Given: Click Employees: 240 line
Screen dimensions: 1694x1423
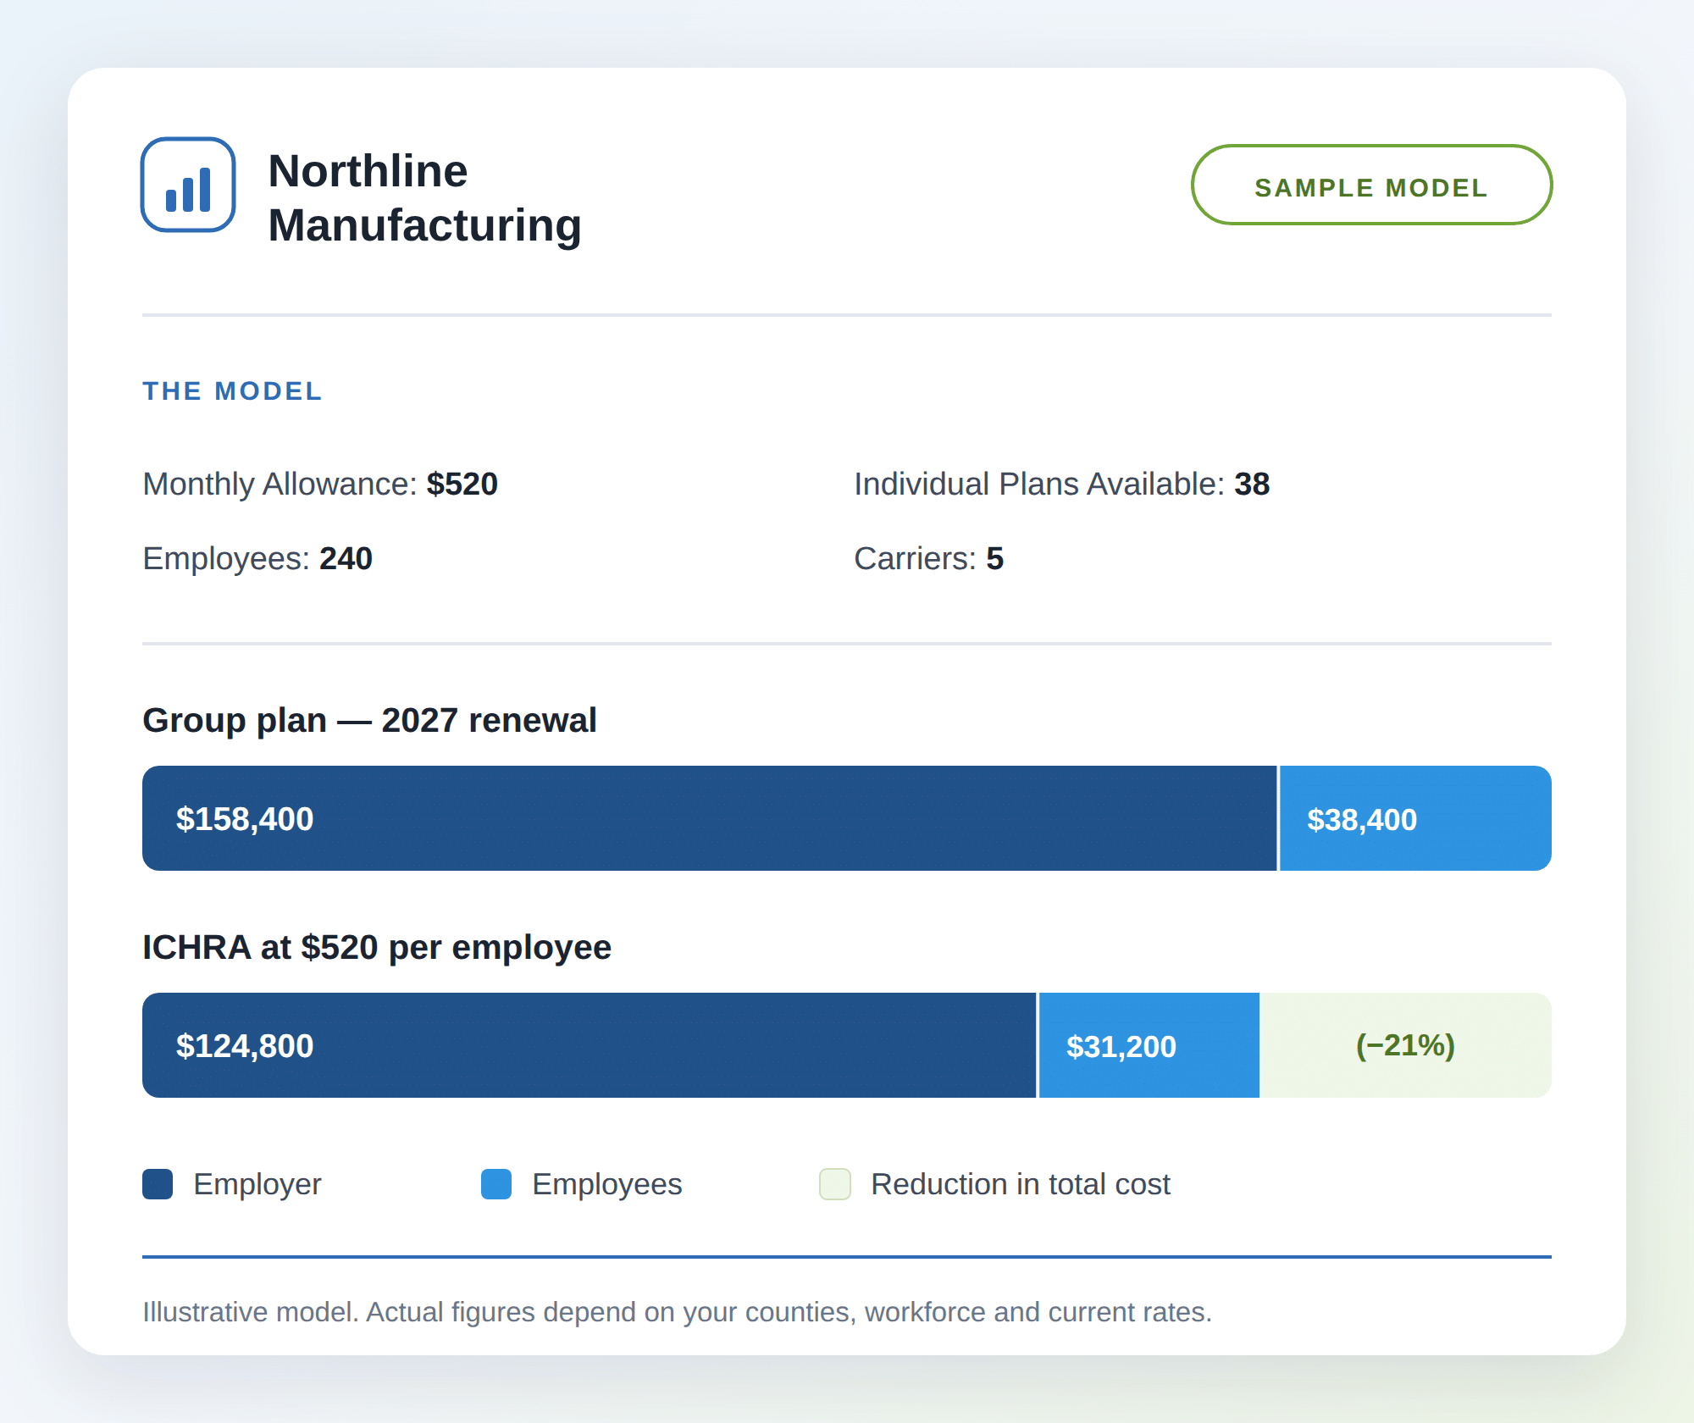Looking at the screenshot, I should 257,559.
